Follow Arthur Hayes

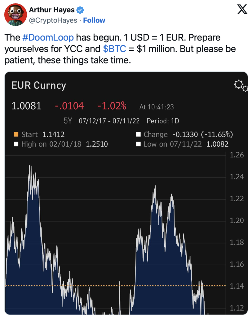94,20
